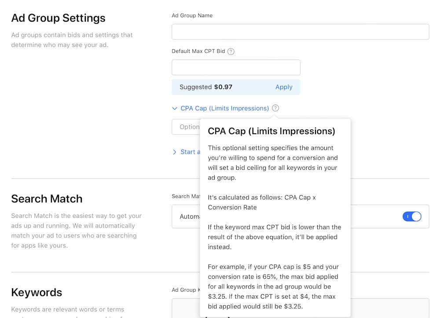This screenshot has height=318, width=440.
Task: Collapse the CPA Cap section chevron
Action: [x=175, y=108]
